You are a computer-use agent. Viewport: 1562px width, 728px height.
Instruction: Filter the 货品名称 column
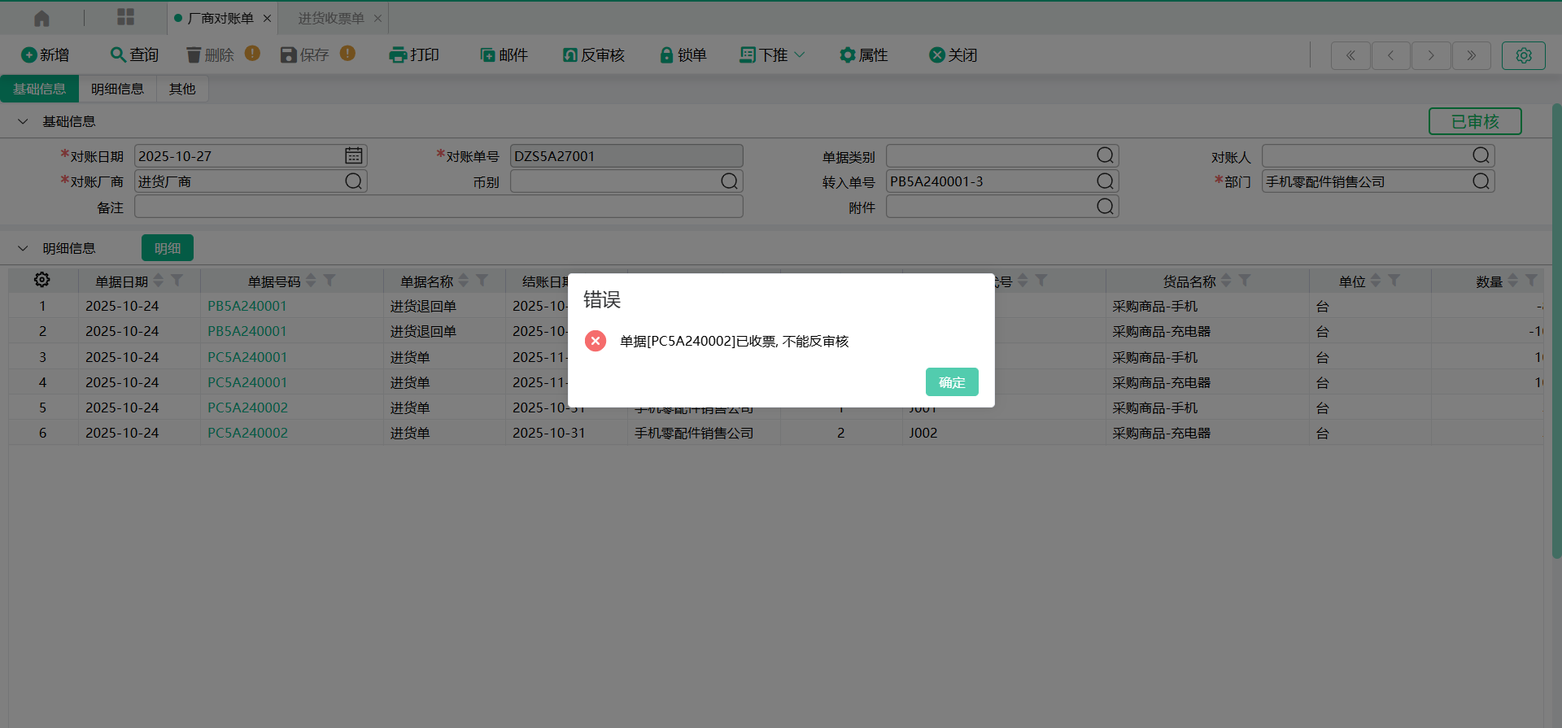tap(1244, 281)
